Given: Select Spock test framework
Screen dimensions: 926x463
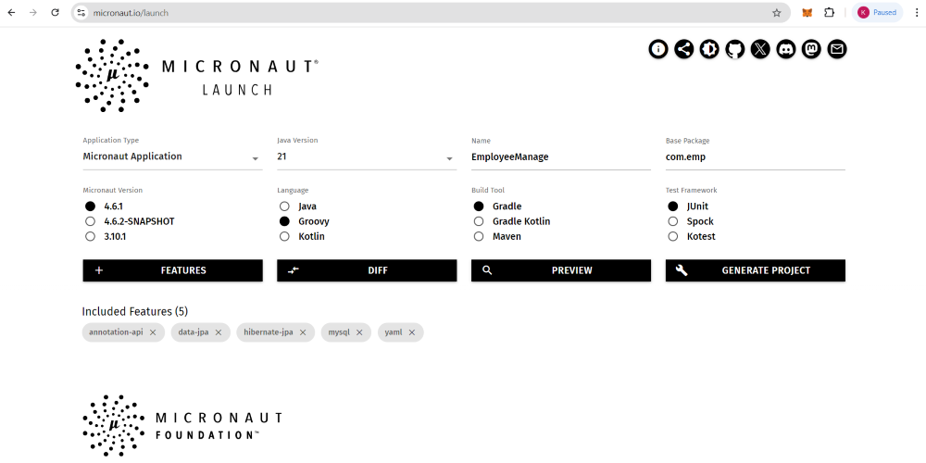Looking at the screenshot, I should (x=672, y=221).
